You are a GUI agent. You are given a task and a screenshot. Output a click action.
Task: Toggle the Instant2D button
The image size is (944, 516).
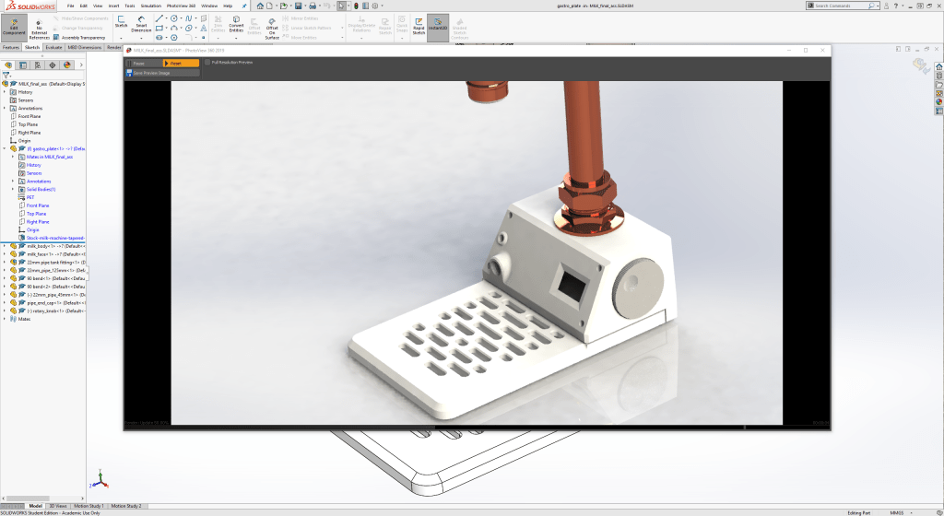[x=438, y=25]
